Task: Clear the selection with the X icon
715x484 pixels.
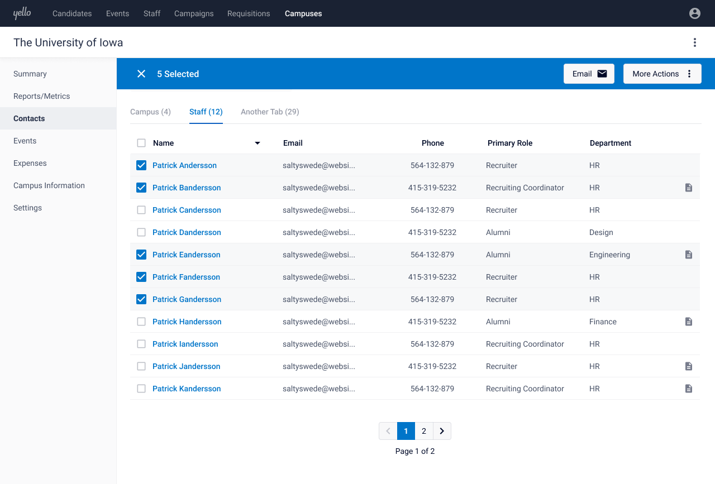Action: 141,74
